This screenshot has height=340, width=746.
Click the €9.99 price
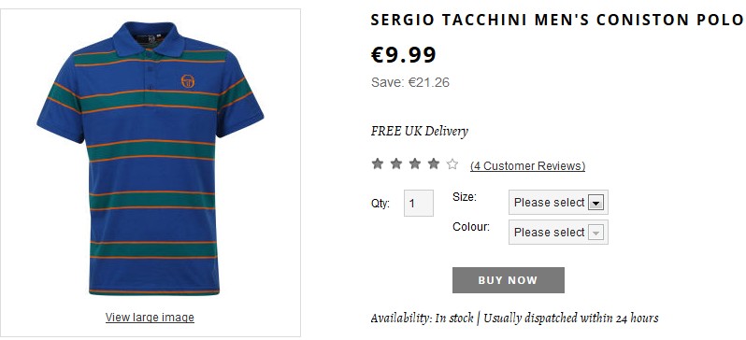tap(404, 55)
